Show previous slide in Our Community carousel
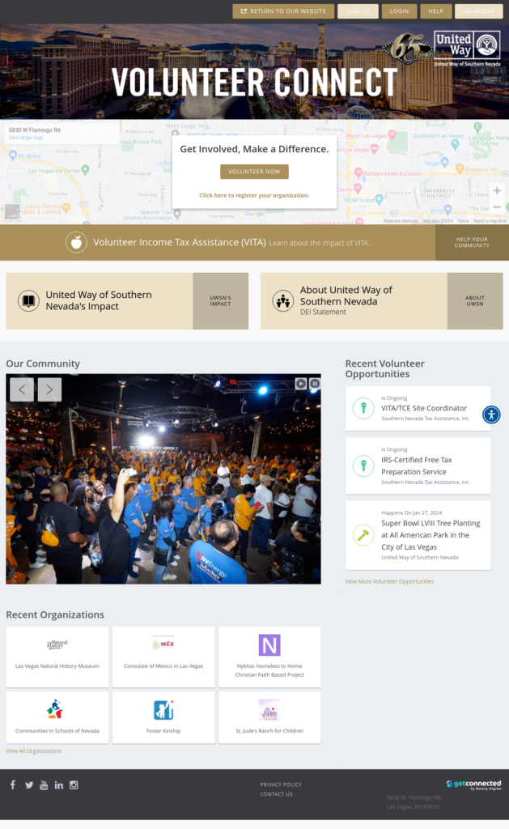Viewport: 509px width, 829px height. coord(22,389)
